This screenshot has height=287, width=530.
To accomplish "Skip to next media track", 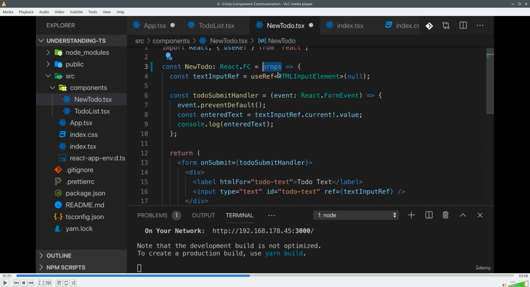I will click(31, 283).
